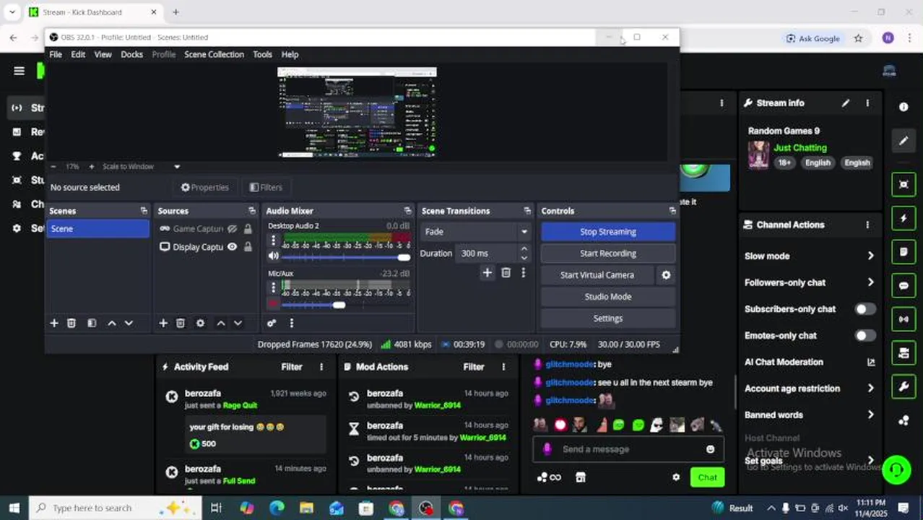
Task: Expand Slow mode options
Action: click(x=870, y=256)
